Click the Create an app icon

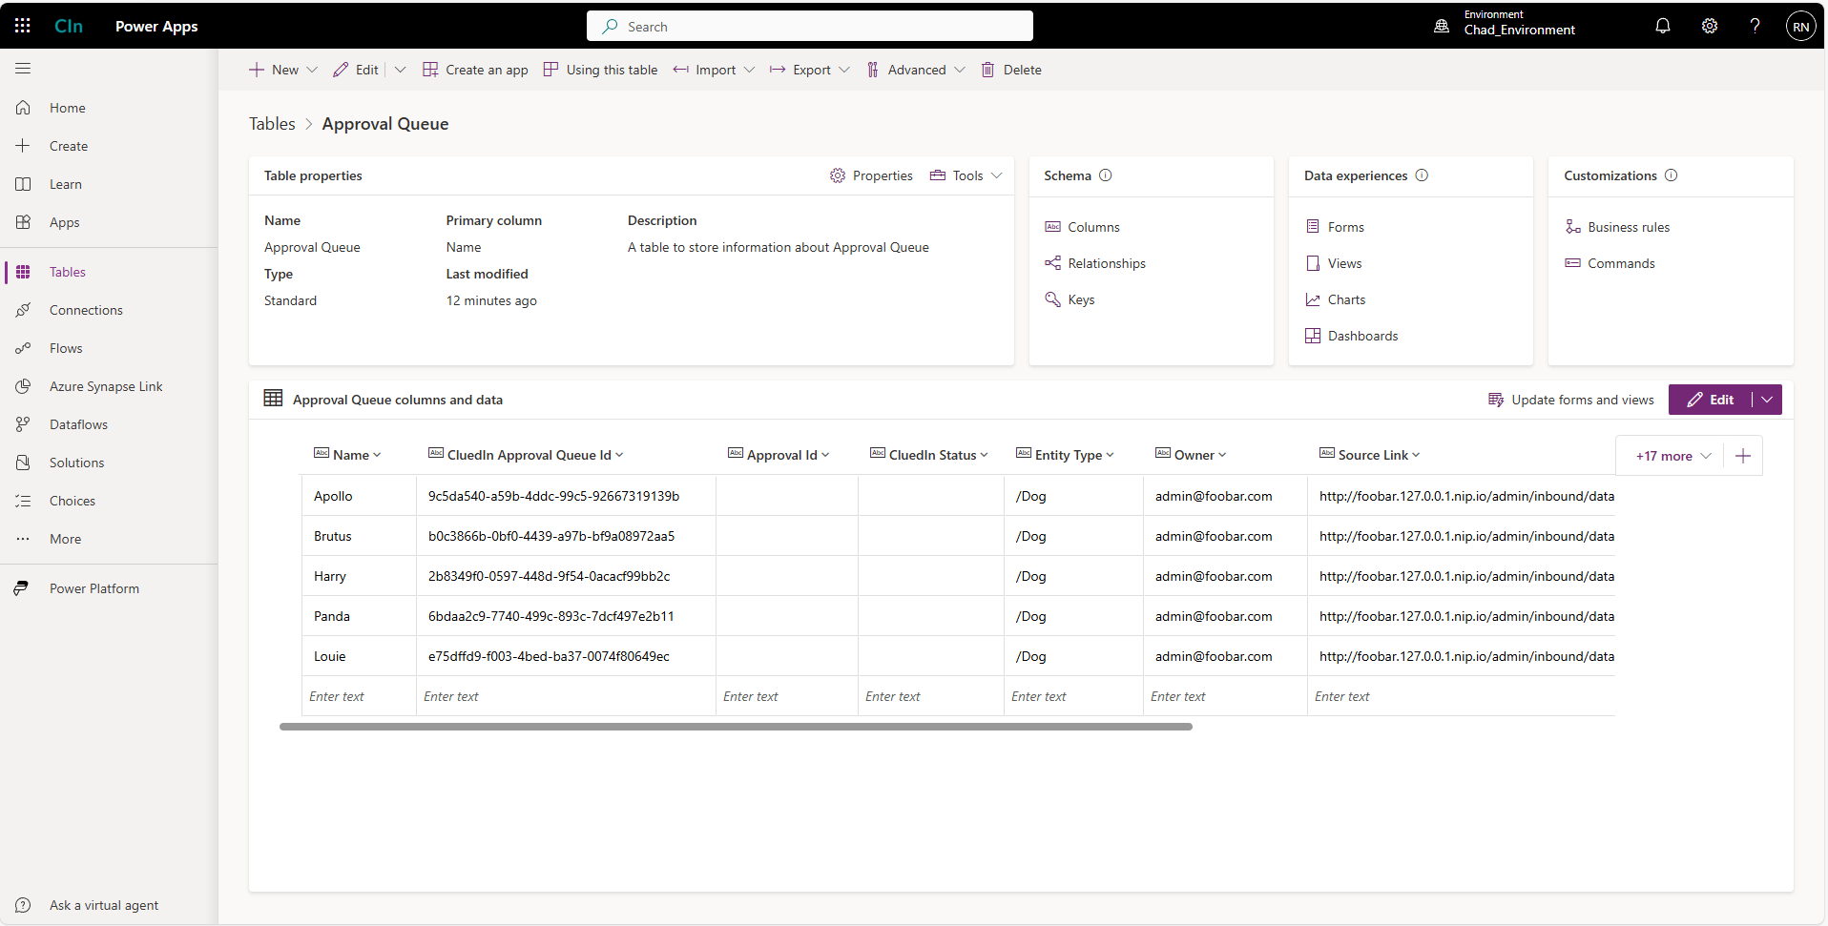430,70
